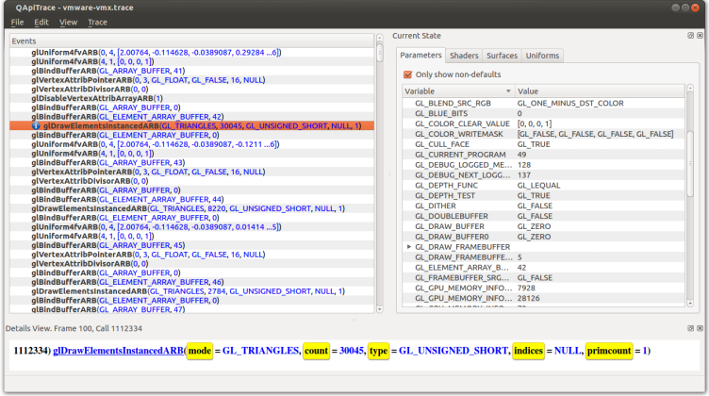Image resolution: width=709 pixels, height=396 pixels.
Task: Float the Current State panel
Action: [x=689, y=36]
